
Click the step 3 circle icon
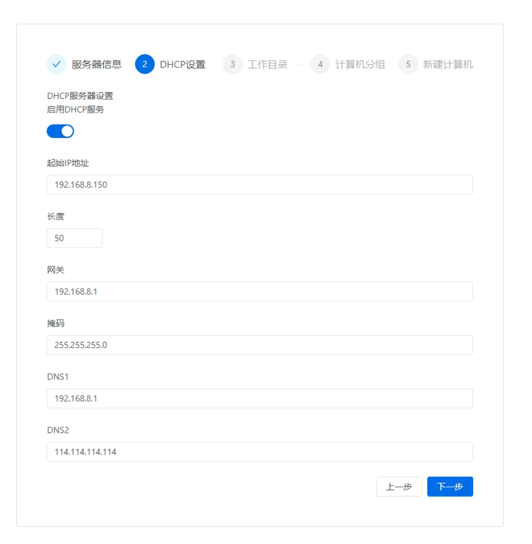pos(232,64)
